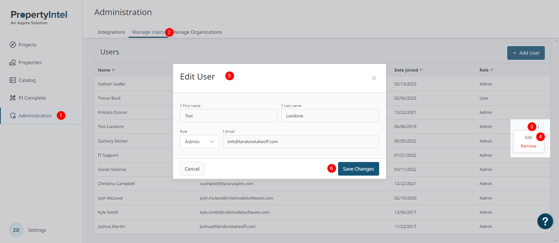Viewport: 559px width, 243px height.
Task: Sort users by the Date Joined column icon
Action: click(x=421, y=70)
